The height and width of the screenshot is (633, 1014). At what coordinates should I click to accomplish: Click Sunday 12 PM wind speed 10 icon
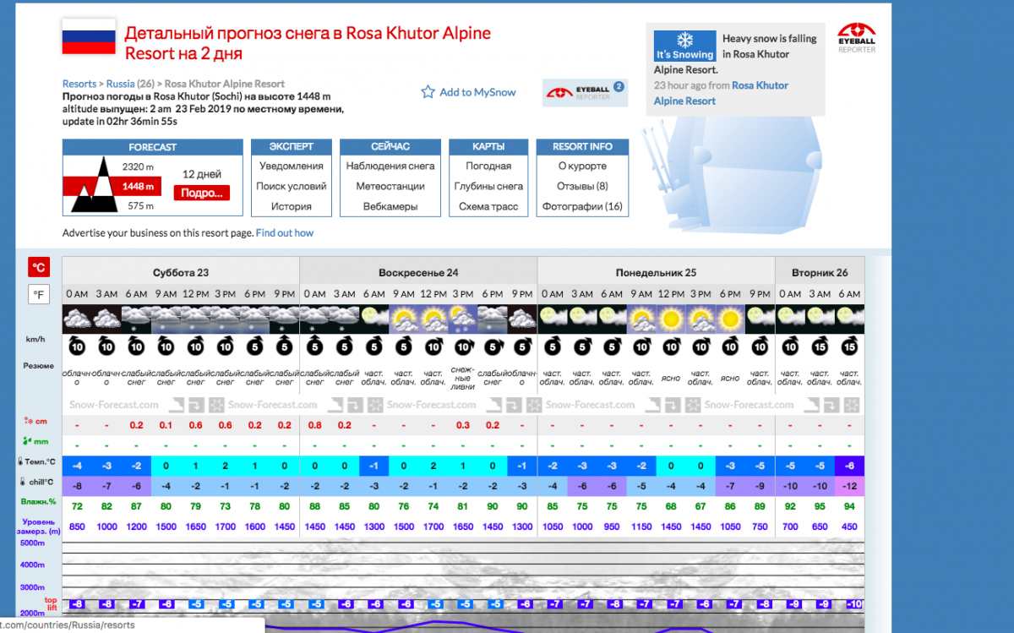[433, 347]
